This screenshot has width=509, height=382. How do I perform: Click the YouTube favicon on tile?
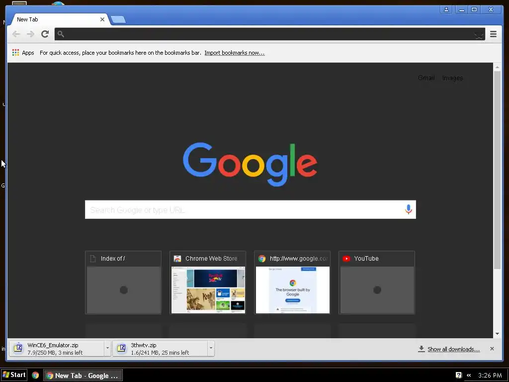click(x=346, y=259)
